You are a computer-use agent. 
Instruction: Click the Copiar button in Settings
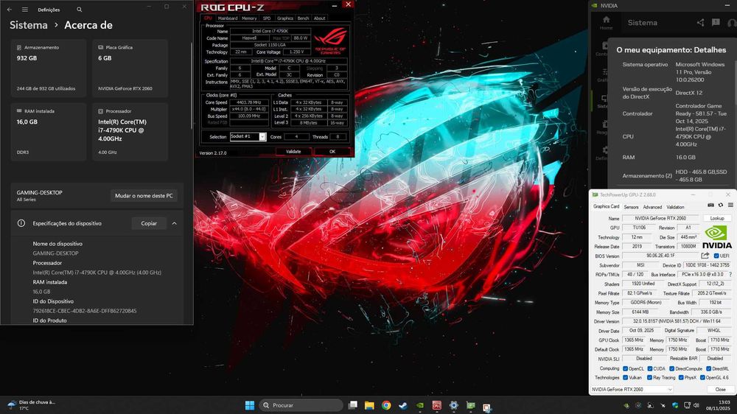tap(149, 223)
